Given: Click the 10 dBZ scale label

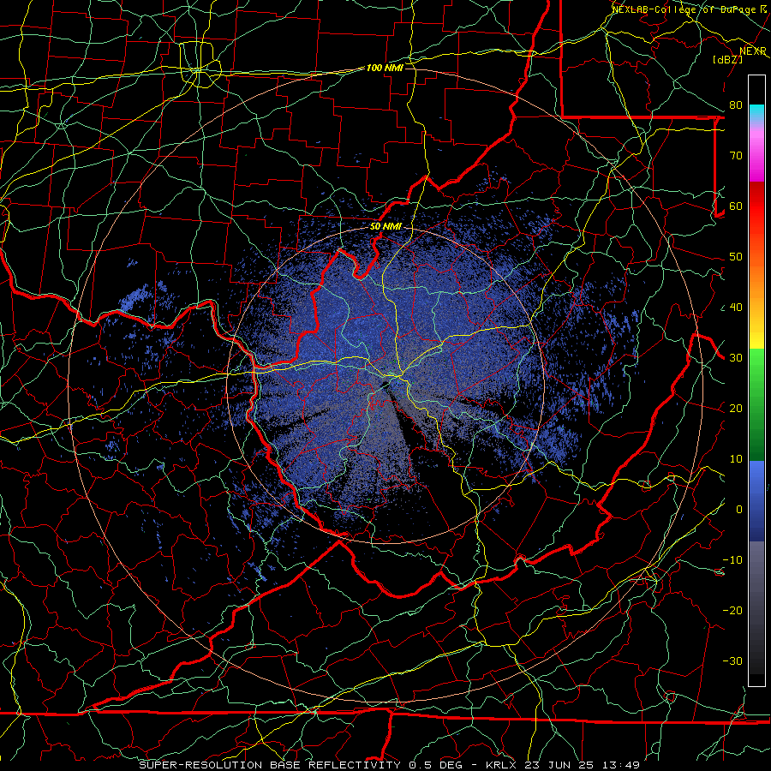Looking at the screenshot, I should (x=736, y=459).
